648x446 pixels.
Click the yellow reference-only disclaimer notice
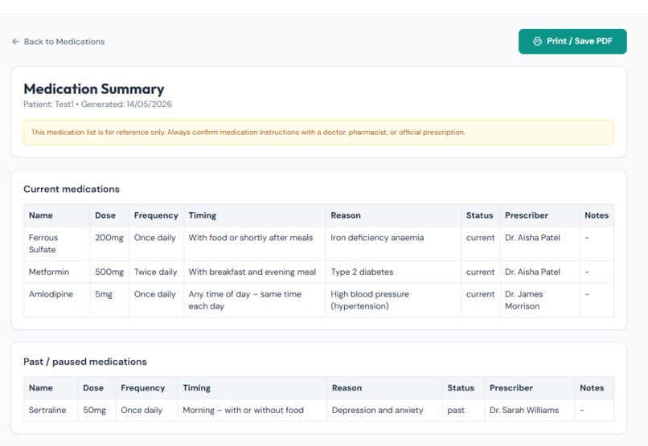318,132
